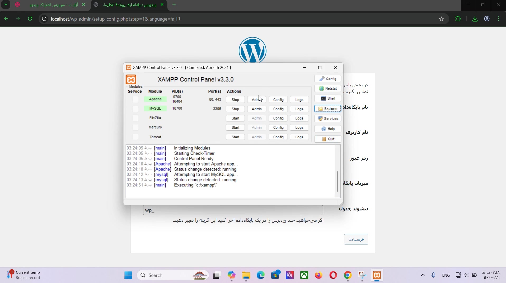Open the XAMPP Shell

click(x=328, y=98)
